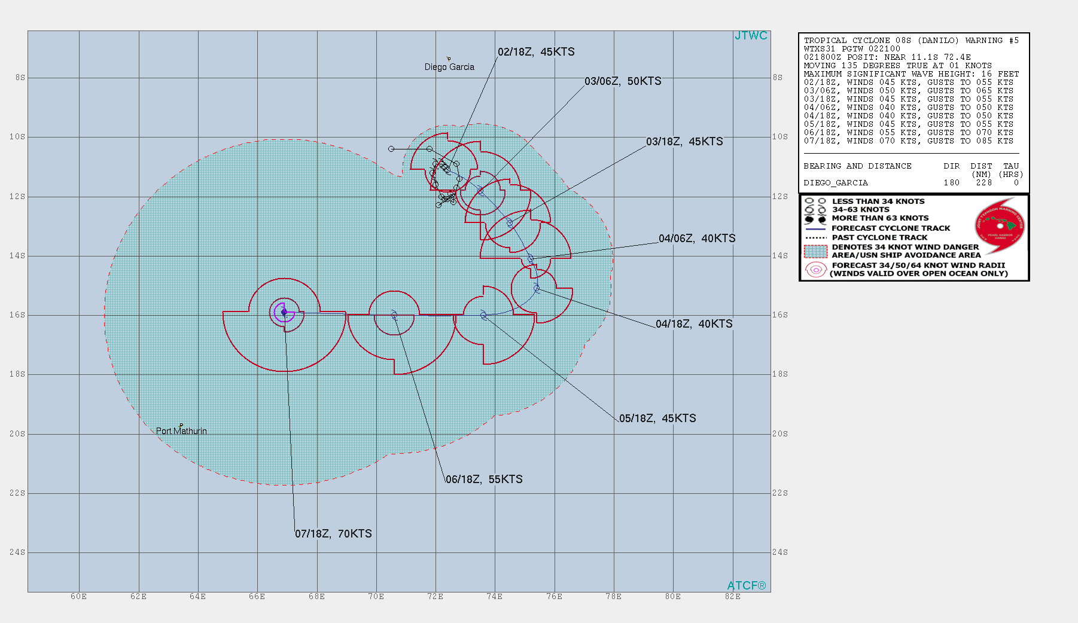The image size is (1078, 623).
Task: Click the Diego Garica location marker
Action: 449,59
